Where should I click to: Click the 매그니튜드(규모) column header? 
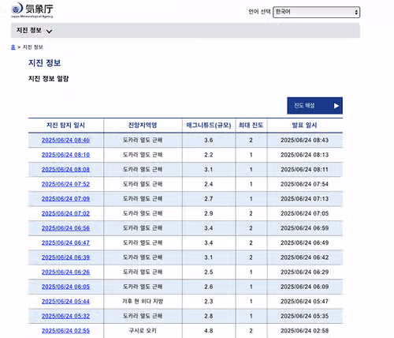(x=209, y=126)
